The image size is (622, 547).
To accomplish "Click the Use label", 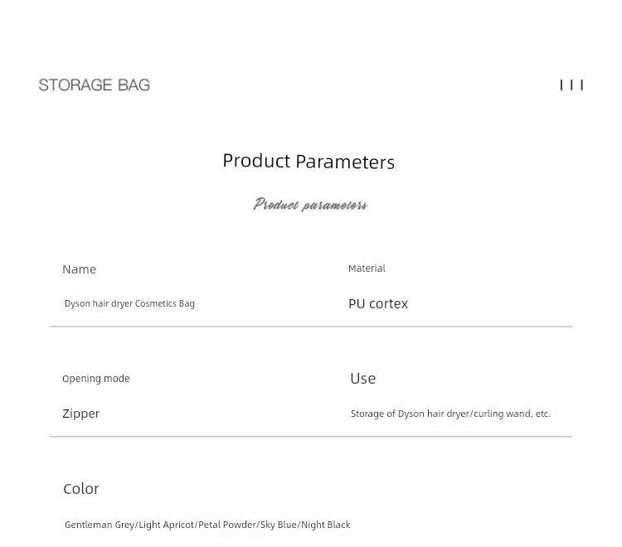I will point(363,379).
